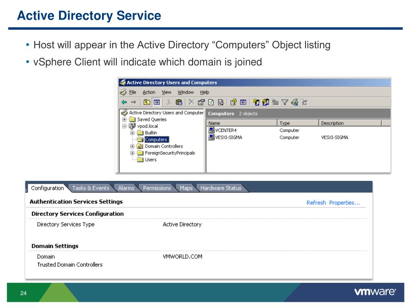The width and height of the screenshot is (411, 308).
Task: Click the Back arrow in toolbar
Action: tap(124, 102)
